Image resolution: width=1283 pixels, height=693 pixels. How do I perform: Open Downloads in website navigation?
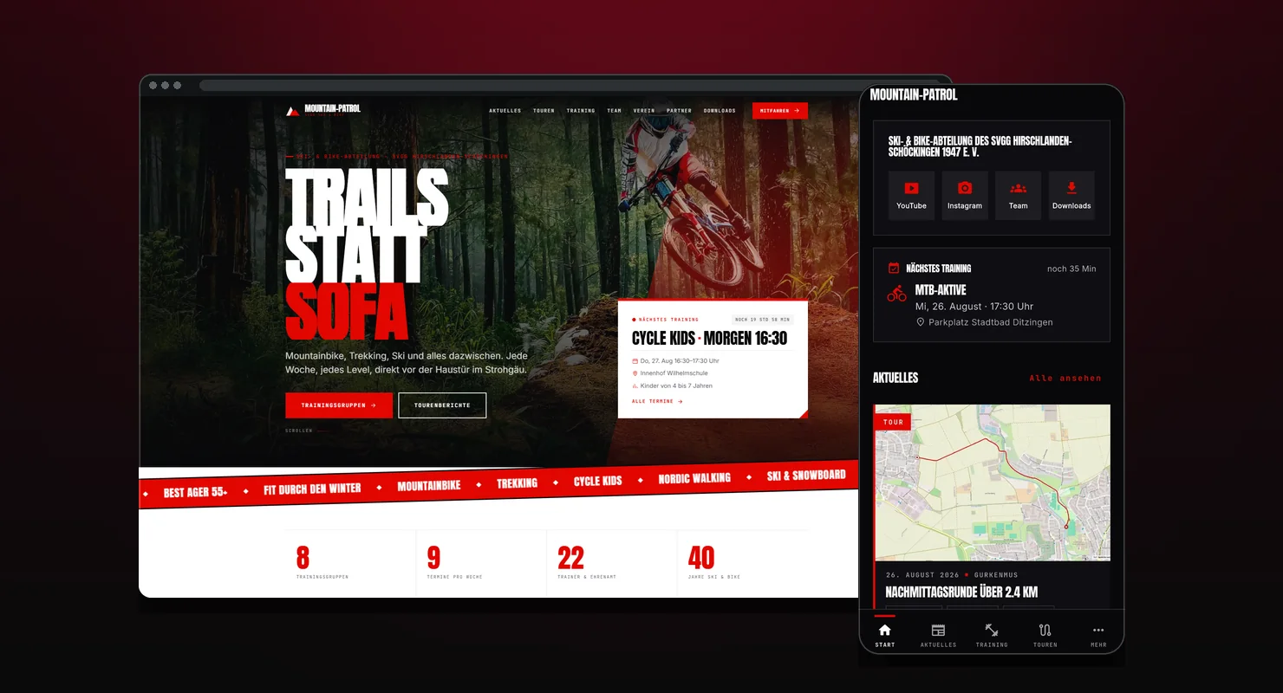(x=720, y=111)
